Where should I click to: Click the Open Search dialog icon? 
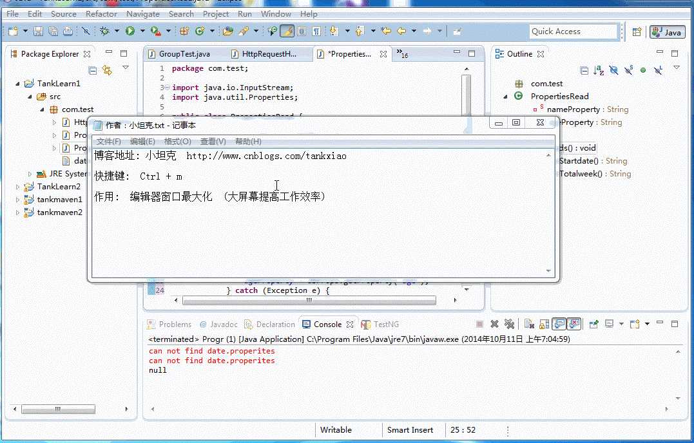(x=244, y=30)
